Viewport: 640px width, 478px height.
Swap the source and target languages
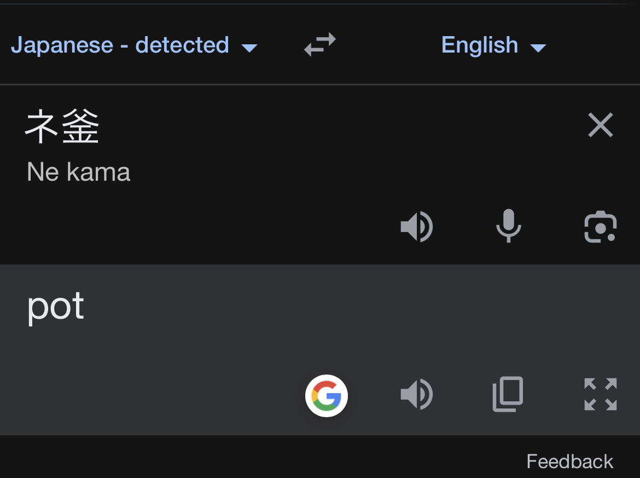pos(320,45)
